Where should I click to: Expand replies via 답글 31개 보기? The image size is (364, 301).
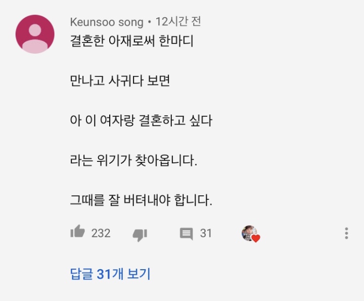(x=110, y=274)
